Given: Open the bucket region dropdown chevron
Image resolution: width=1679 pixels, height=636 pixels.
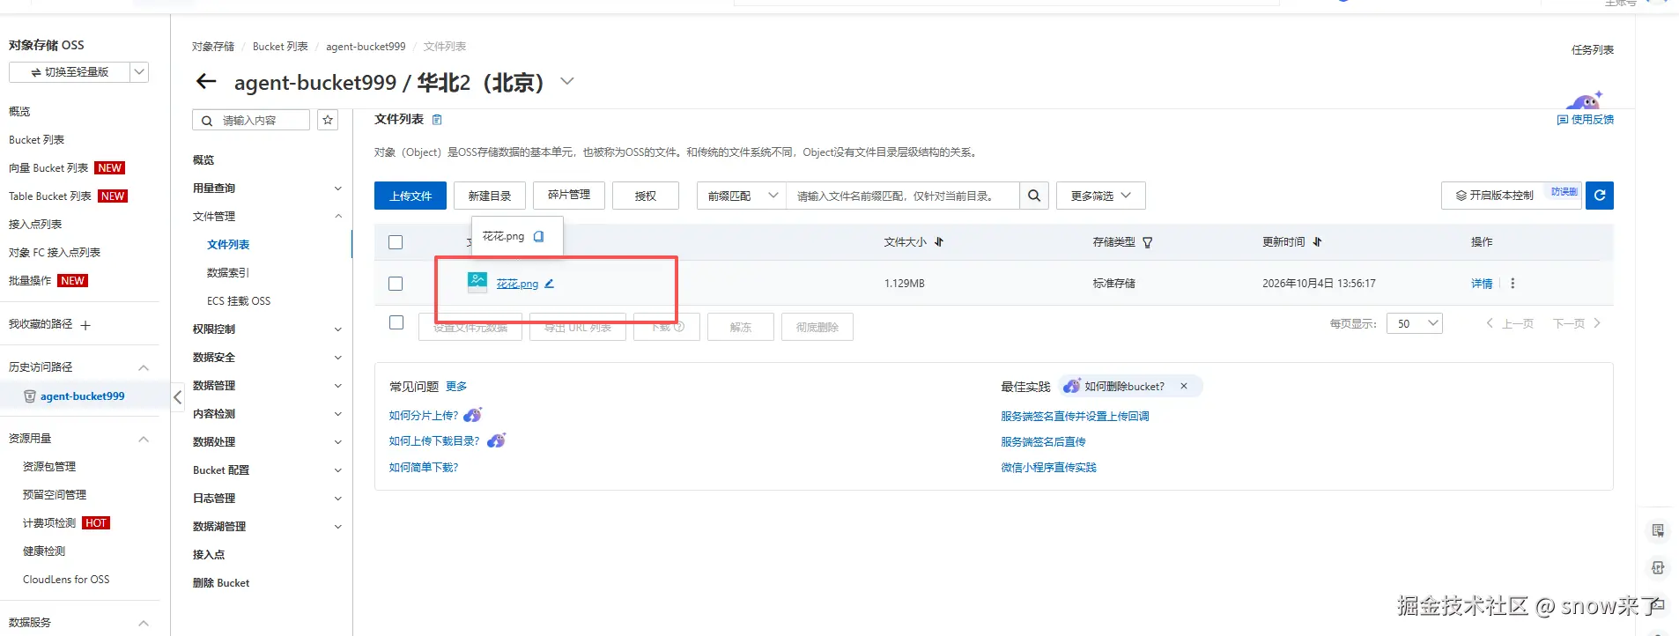Looking at the screenshot, I should tap(567, 81).
